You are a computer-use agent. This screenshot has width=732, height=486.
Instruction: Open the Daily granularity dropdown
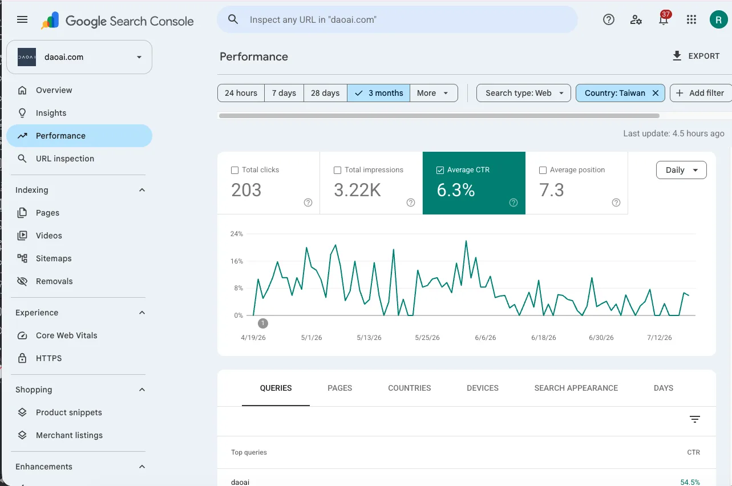click(682, 170)
